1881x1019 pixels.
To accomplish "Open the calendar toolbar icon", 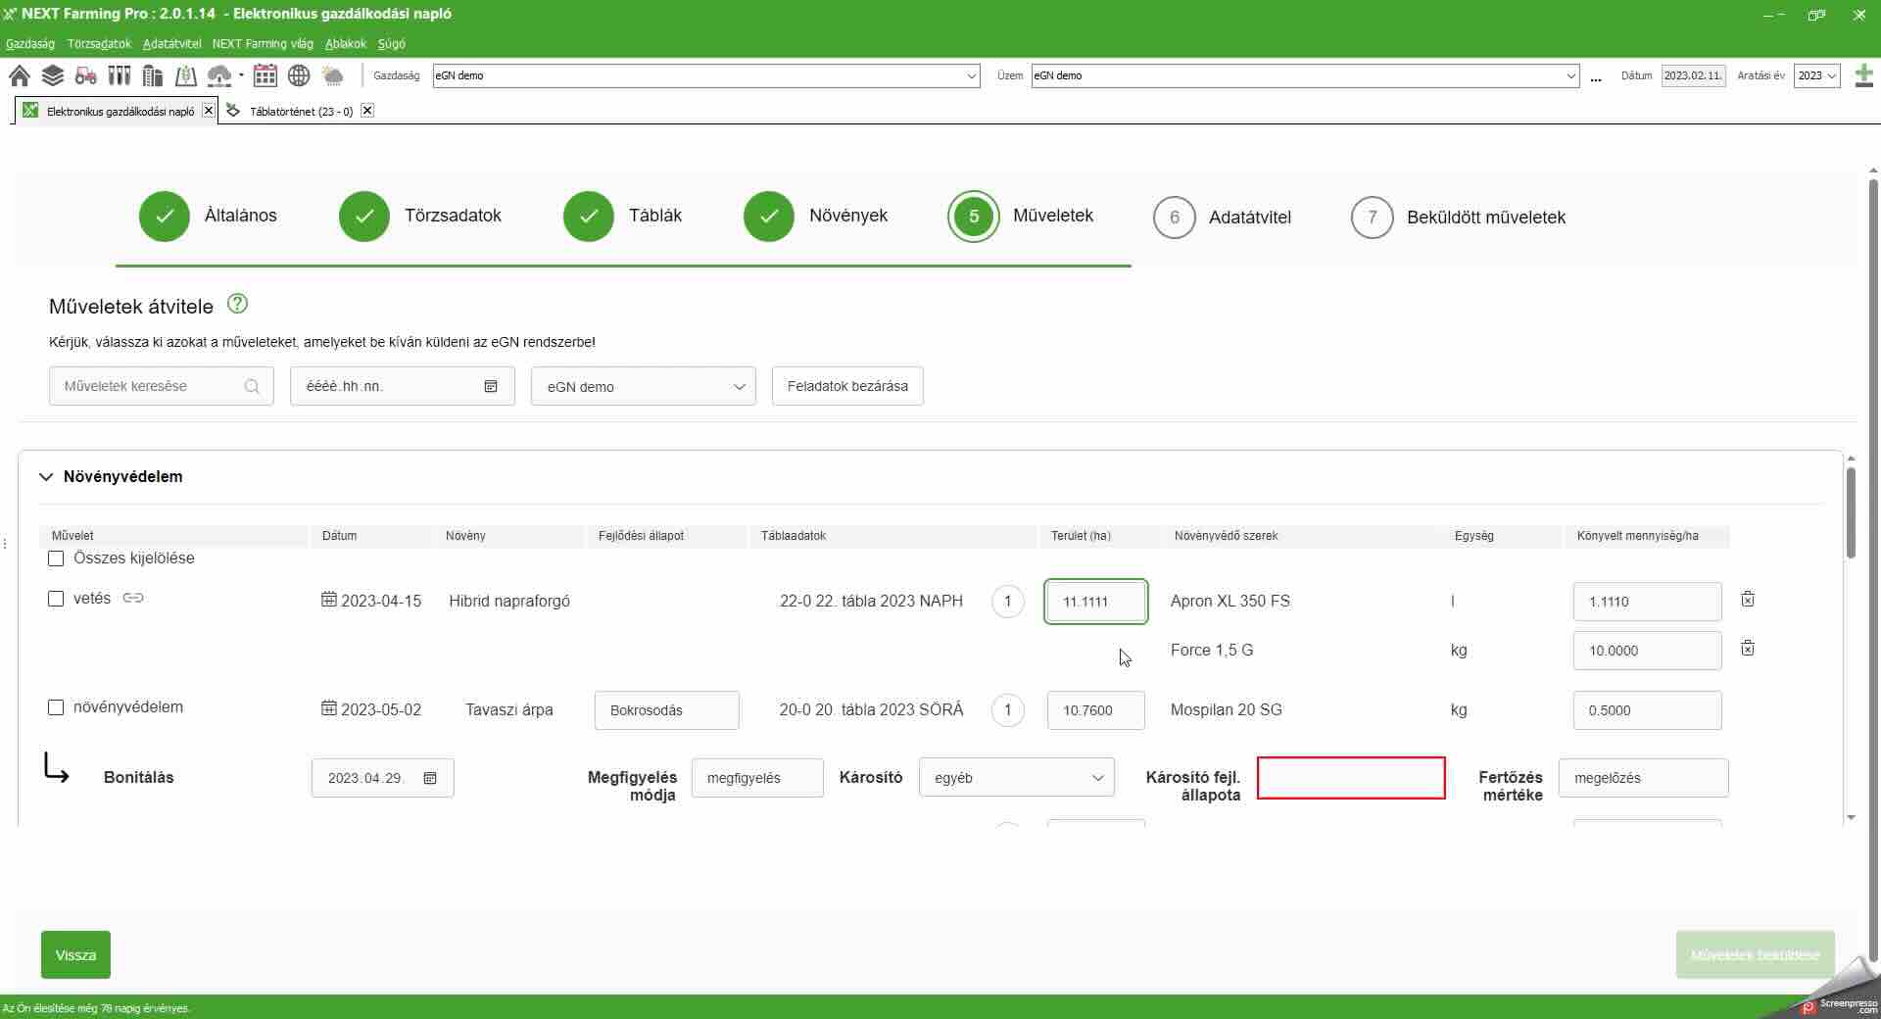I will pyautogui.click(x=265, y=75).
